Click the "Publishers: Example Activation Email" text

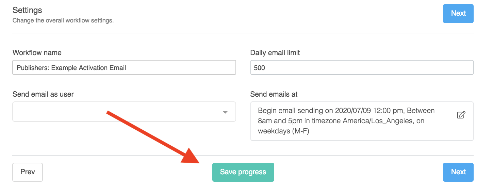coord(71,68)
